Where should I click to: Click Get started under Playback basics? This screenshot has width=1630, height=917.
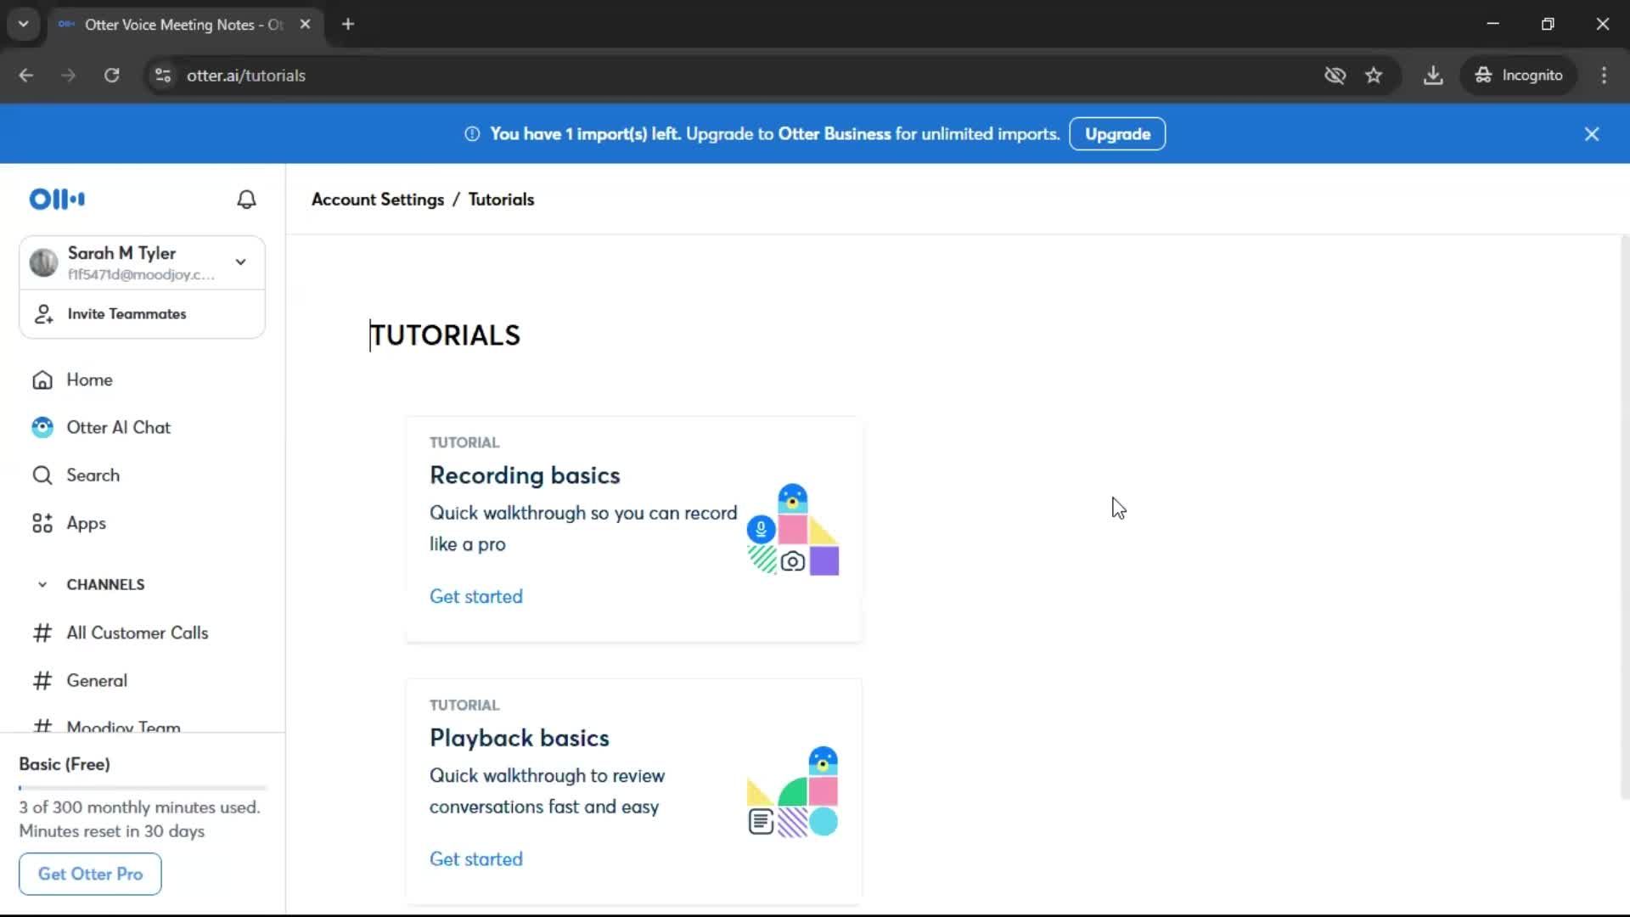click(476, 859)
